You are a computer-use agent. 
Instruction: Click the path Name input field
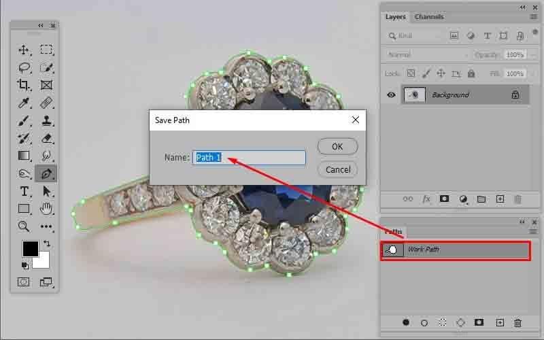(249, 158)
